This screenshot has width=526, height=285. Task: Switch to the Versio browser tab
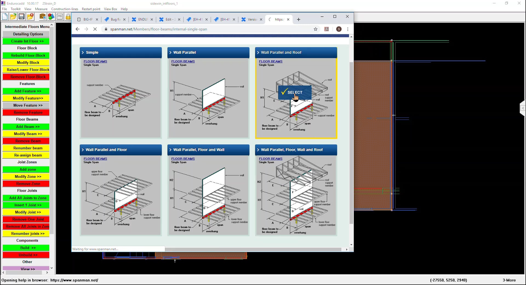point(251,19)
